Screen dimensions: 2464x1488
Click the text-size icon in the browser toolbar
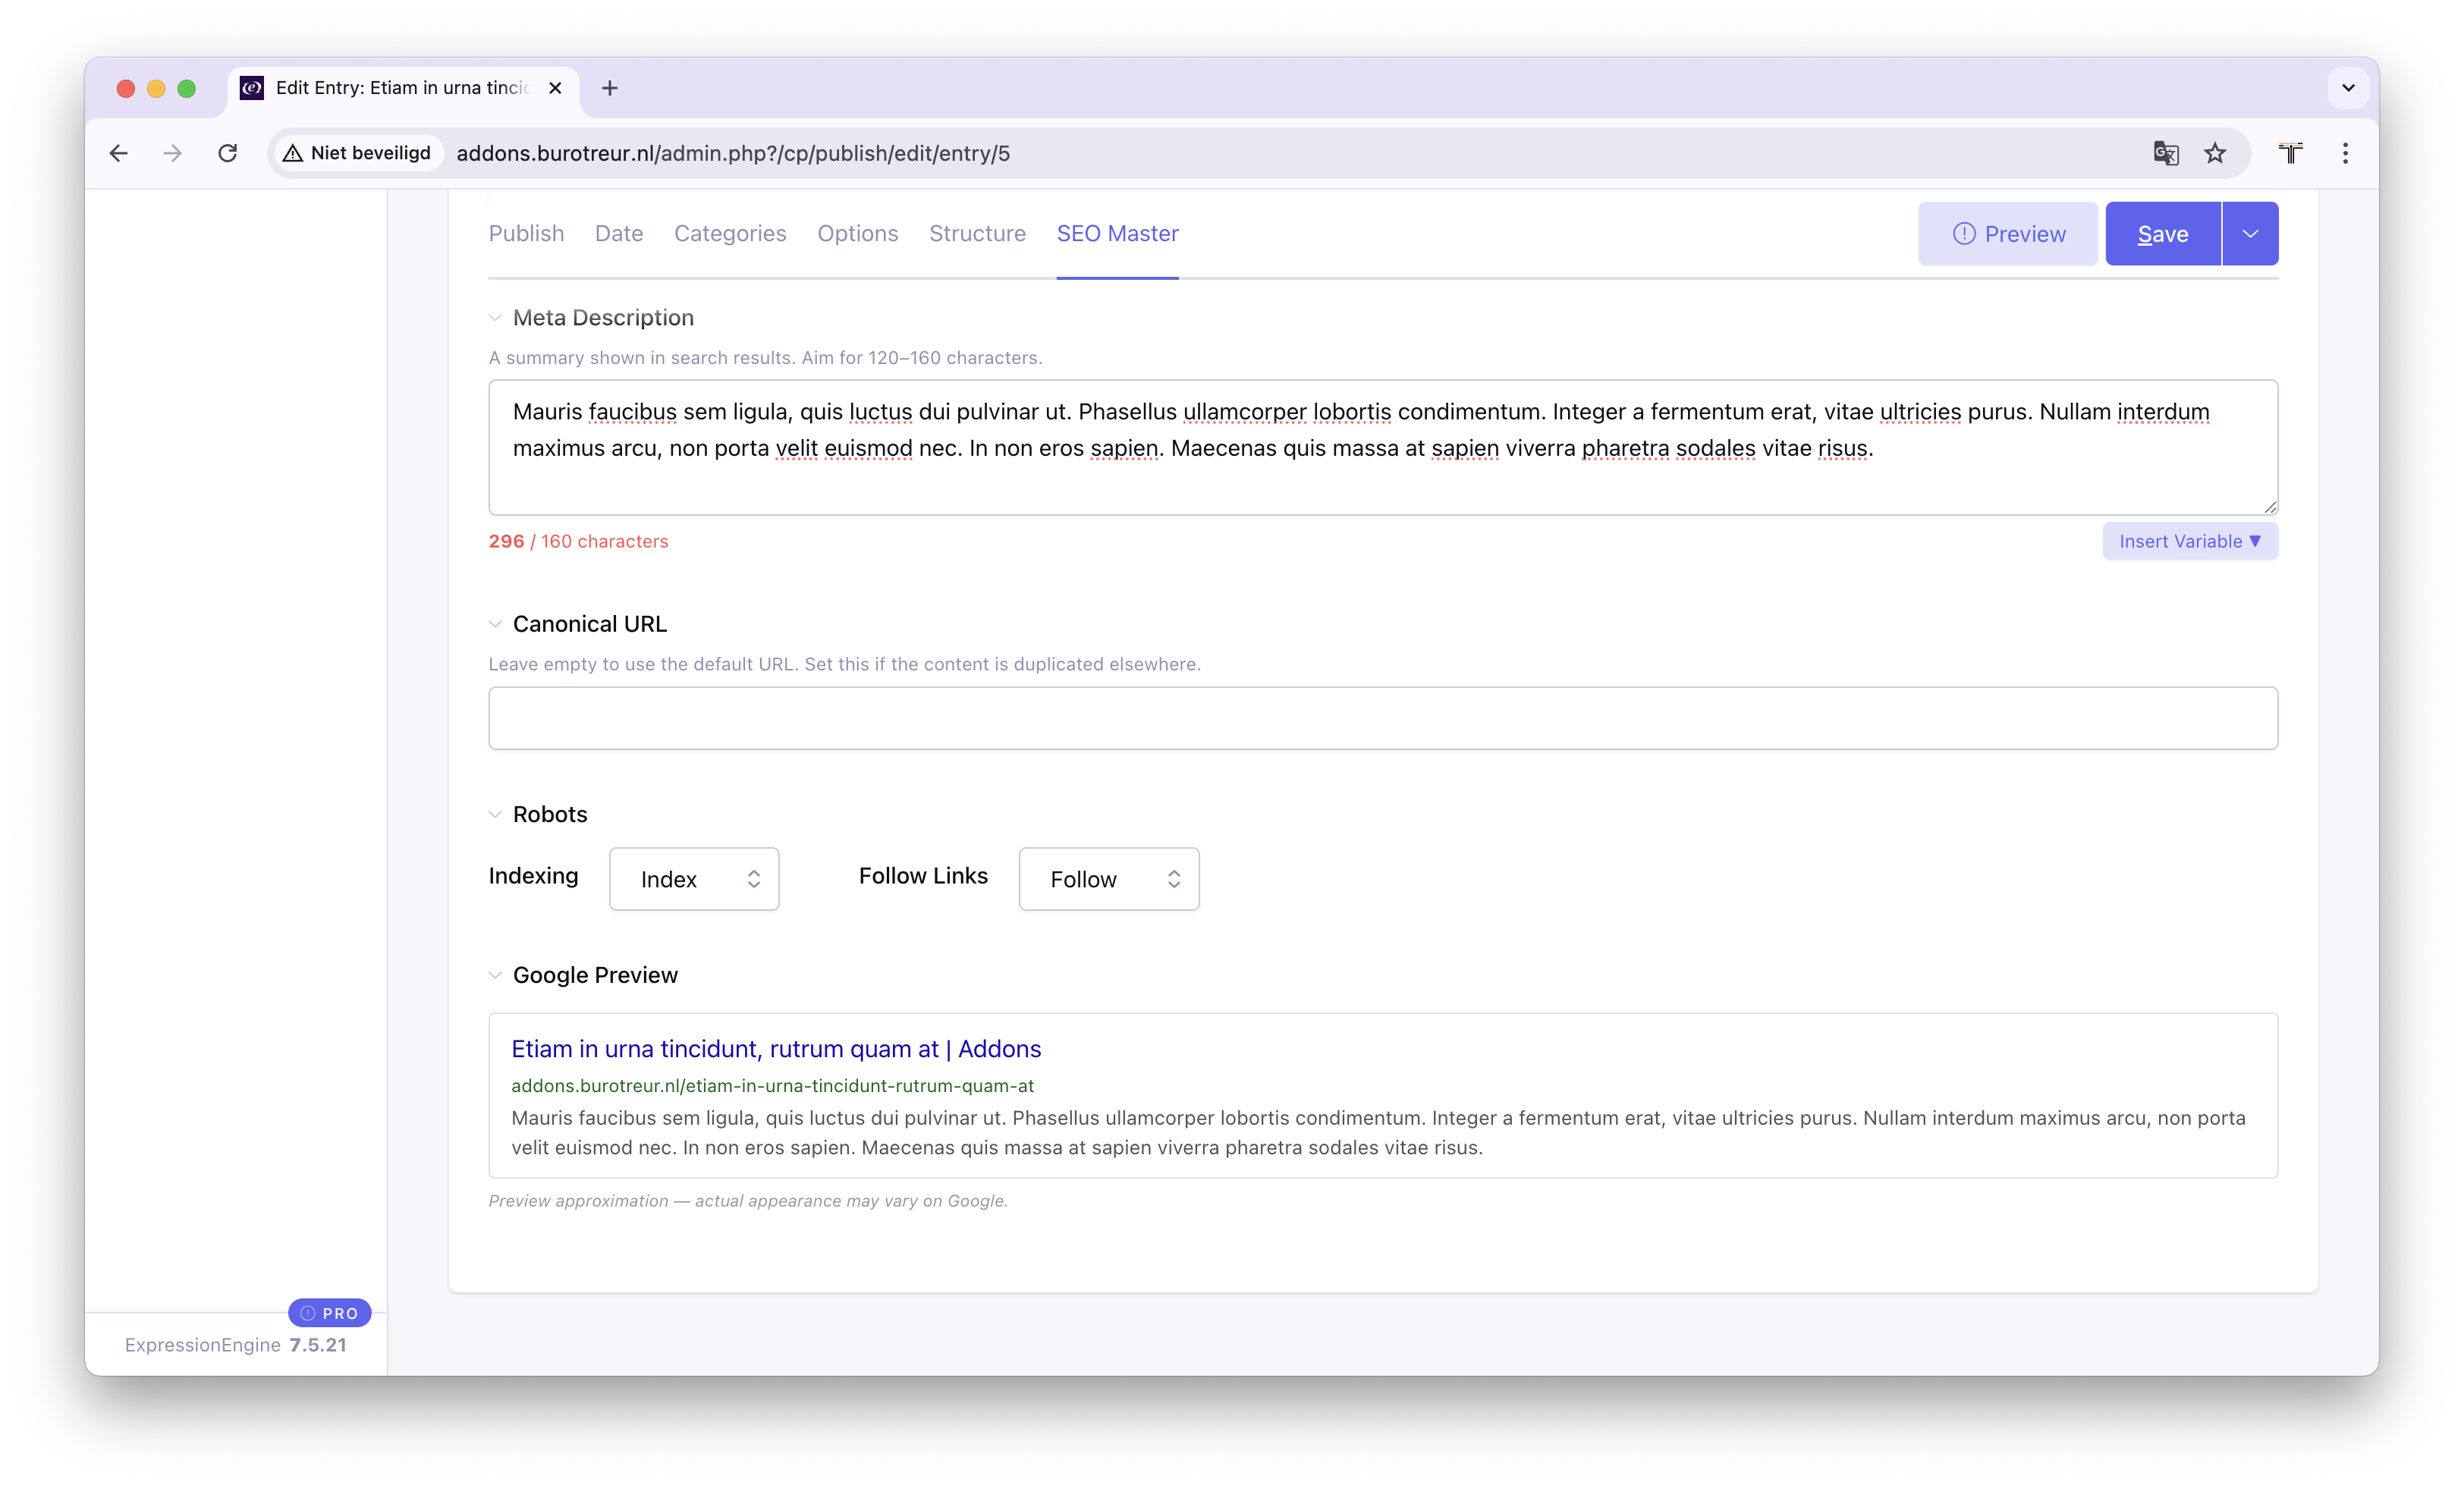(x=2291, y=153)
